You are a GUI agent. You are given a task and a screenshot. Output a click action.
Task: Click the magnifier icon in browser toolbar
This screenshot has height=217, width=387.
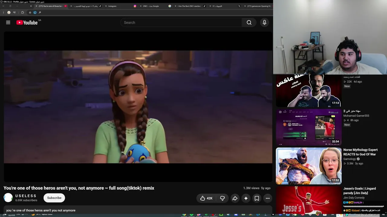click(40, 12)
